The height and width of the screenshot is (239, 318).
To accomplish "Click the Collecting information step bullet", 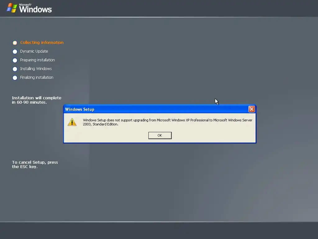I will [x=15, y=43].
